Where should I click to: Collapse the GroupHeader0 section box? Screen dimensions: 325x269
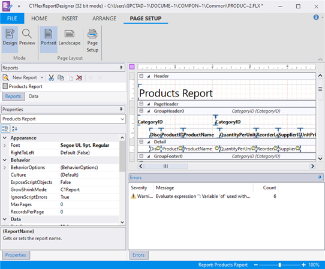142,111
